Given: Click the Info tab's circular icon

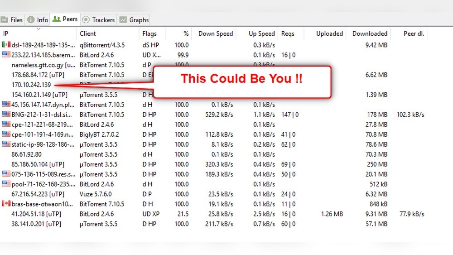Looking at the screenshot, I should point(31,20).
